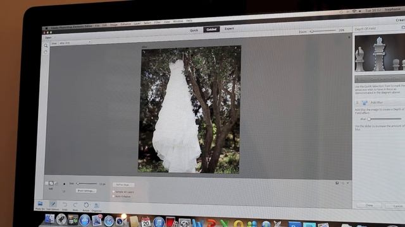Image resolution: width=405 pixels, height=227 pixels.
Task: Click user name Stephanie in menu bar
Action: click(x=392, y=9)
